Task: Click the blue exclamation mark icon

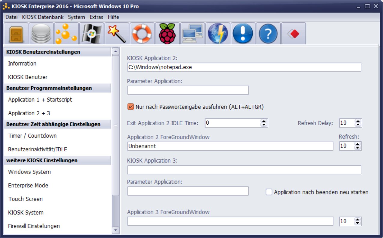Action: tap(243, 34)
